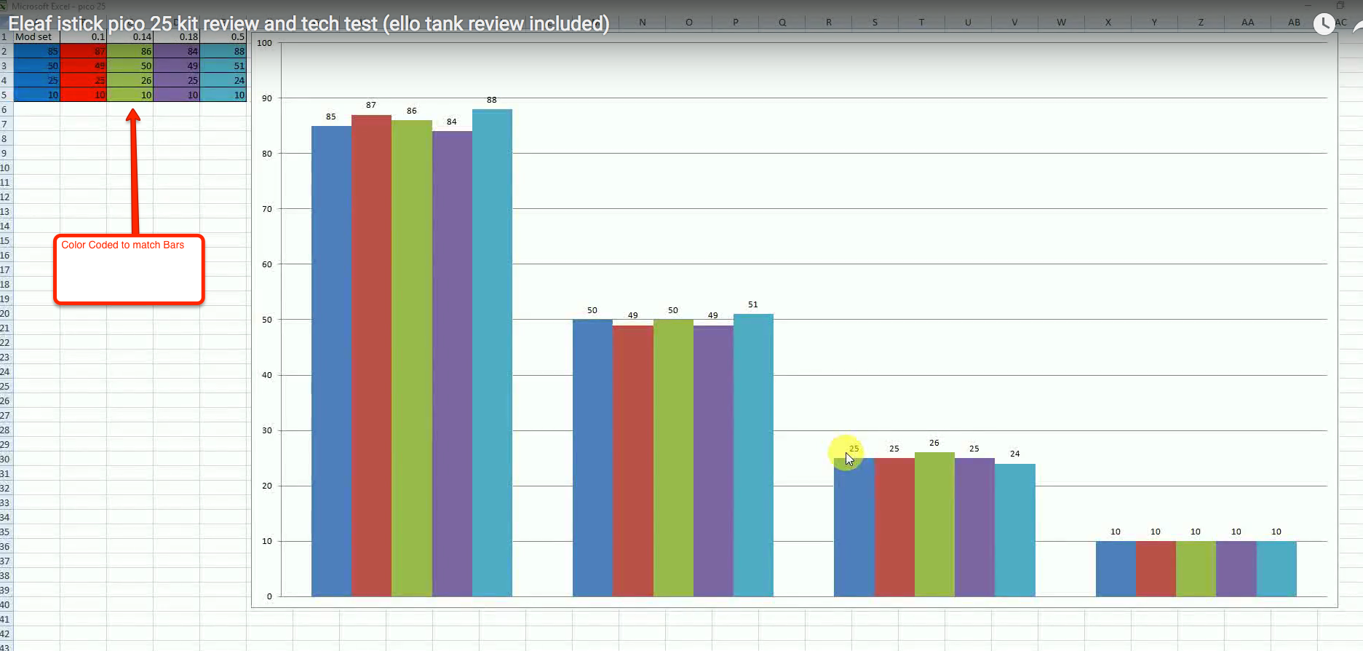Select the purple cell containing 49

[177, 66]
